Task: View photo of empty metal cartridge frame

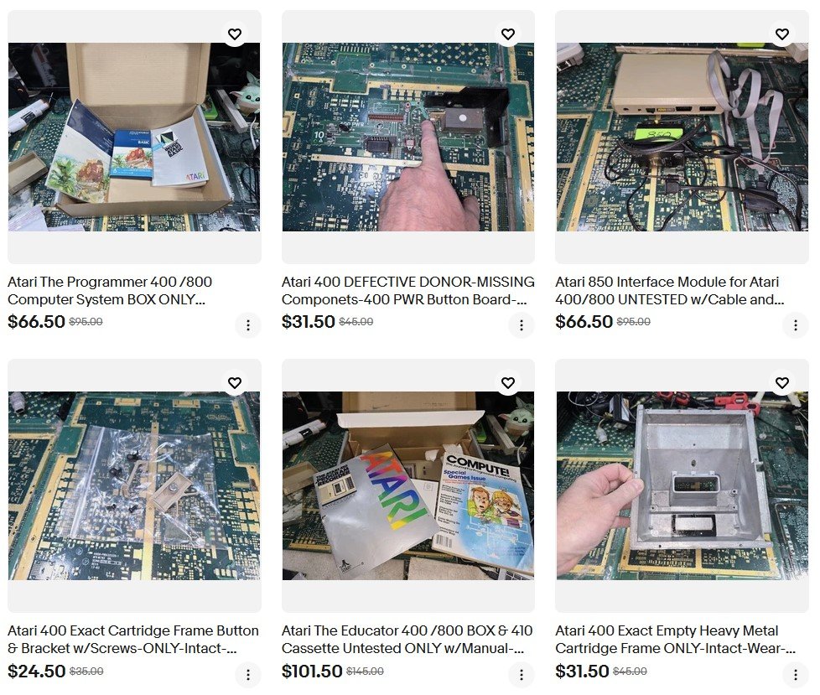Action: pyautogui.click(x=682, y=485)
